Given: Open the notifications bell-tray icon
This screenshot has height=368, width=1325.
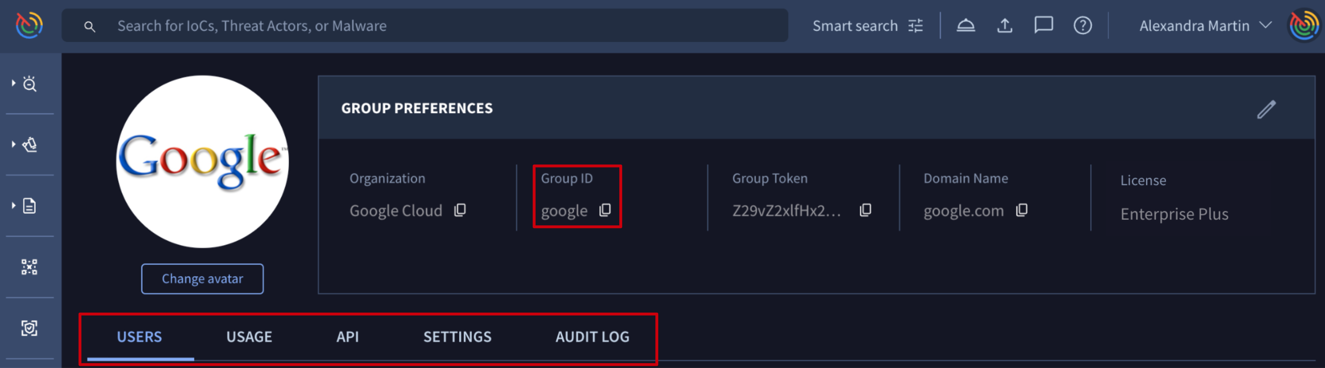Looking at the screenshot, I should click(966, 25).
